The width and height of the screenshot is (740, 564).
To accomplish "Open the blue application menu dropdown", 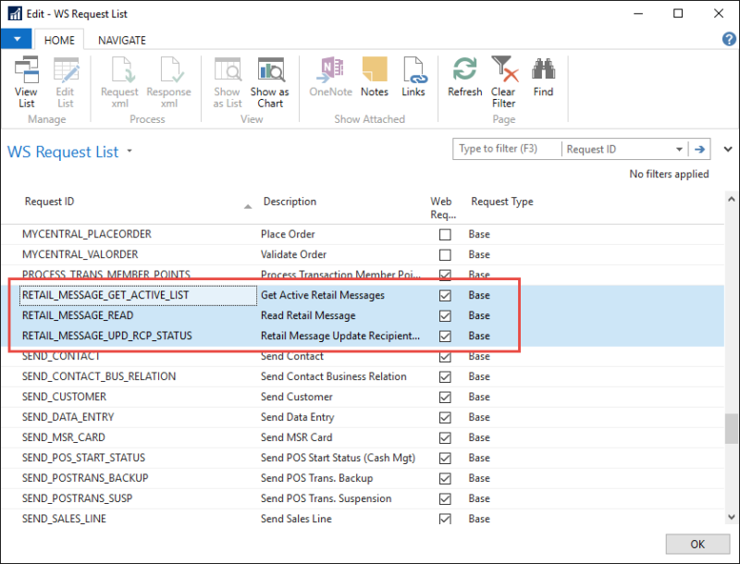I will 17,40.
